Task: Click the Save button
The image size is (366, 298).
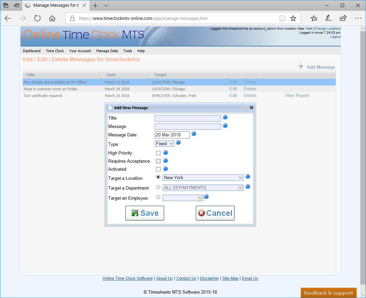Action: [145, 213]
